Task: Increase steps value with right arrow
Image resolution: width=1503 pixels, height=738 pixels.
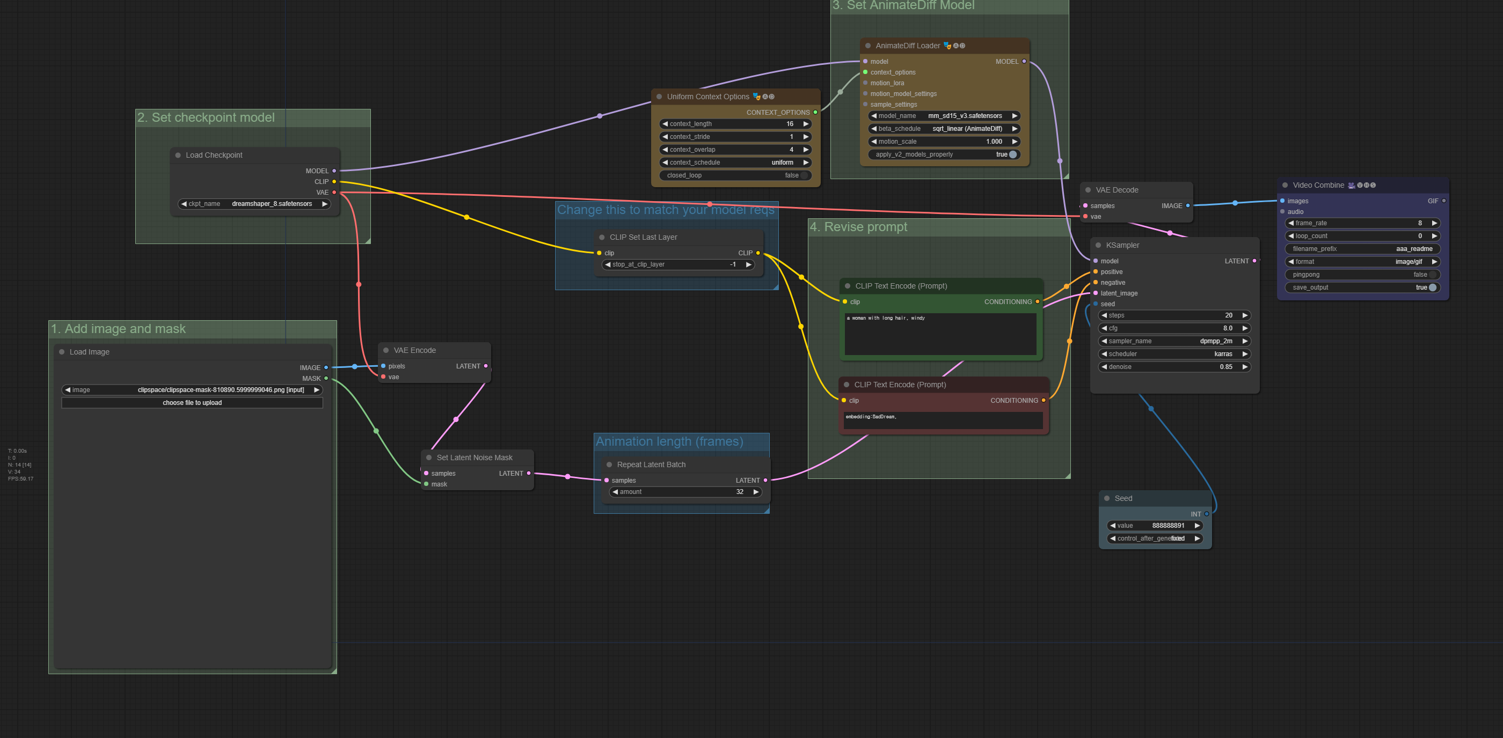Action: [1244, 315]
